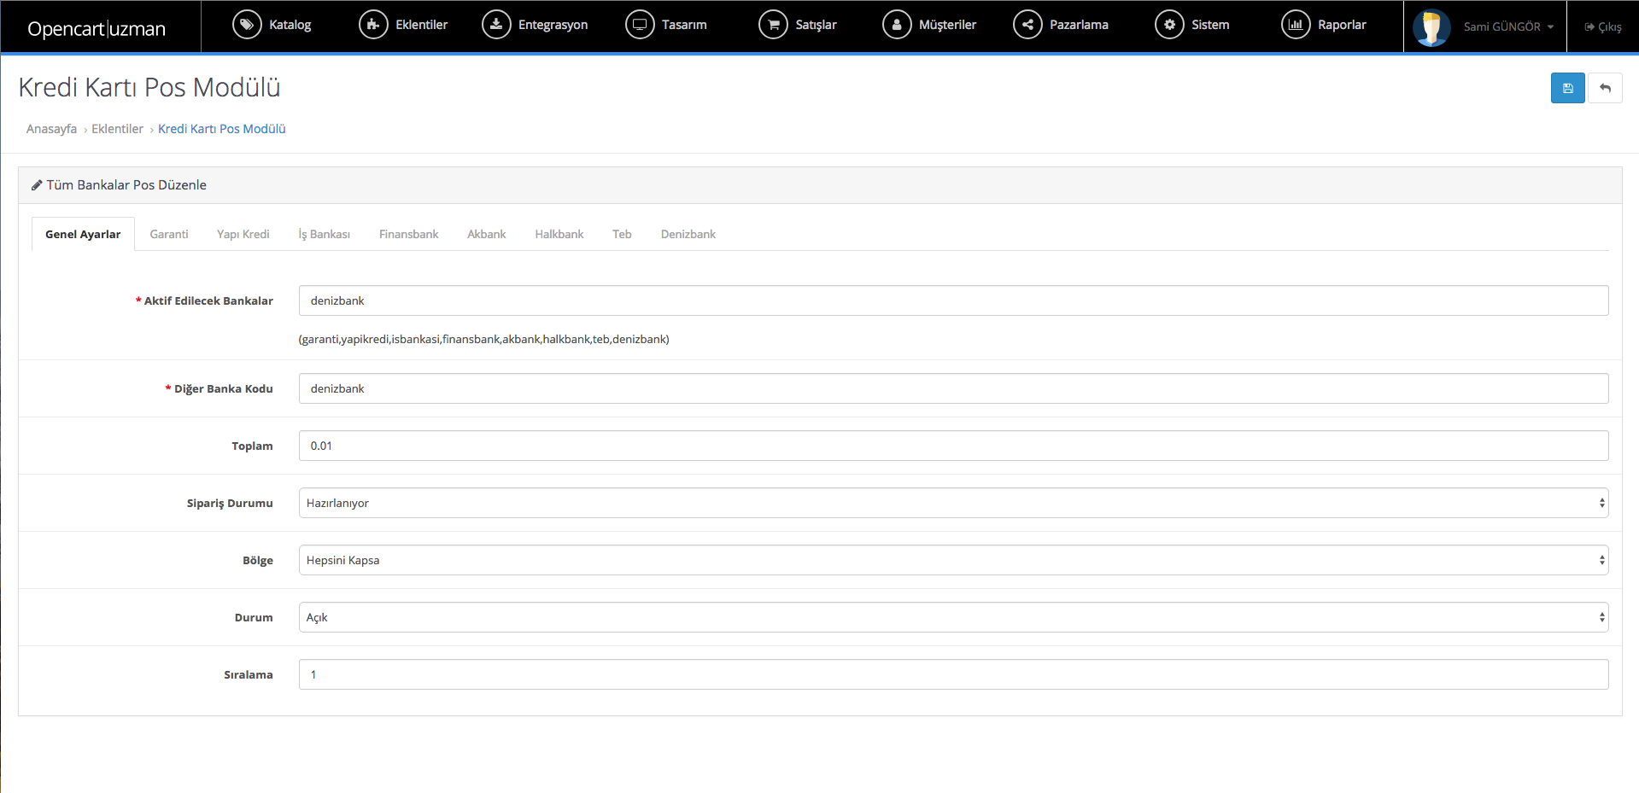1639x793 pixels.
Task: Click the Eklentiler puzzle icon
Action: [373, 25]
